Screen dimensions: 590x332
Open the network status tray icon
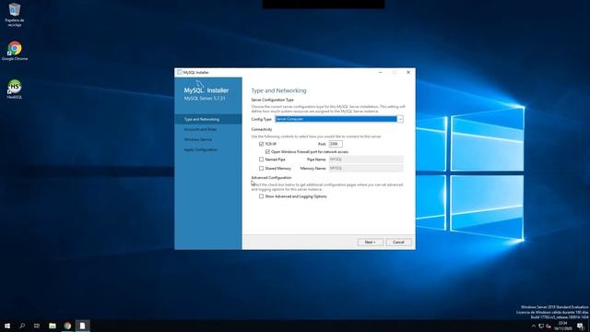point(541,326)
